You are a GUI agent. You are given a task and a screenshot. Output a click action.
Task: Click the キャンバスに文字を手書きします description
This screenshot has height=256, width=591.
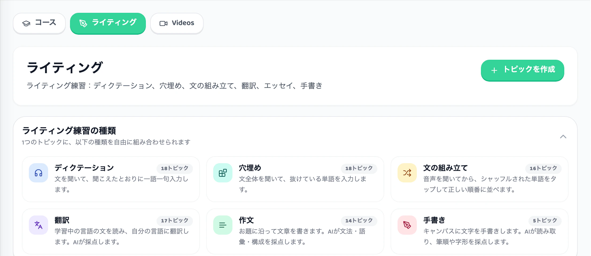[x=490, y=237]
